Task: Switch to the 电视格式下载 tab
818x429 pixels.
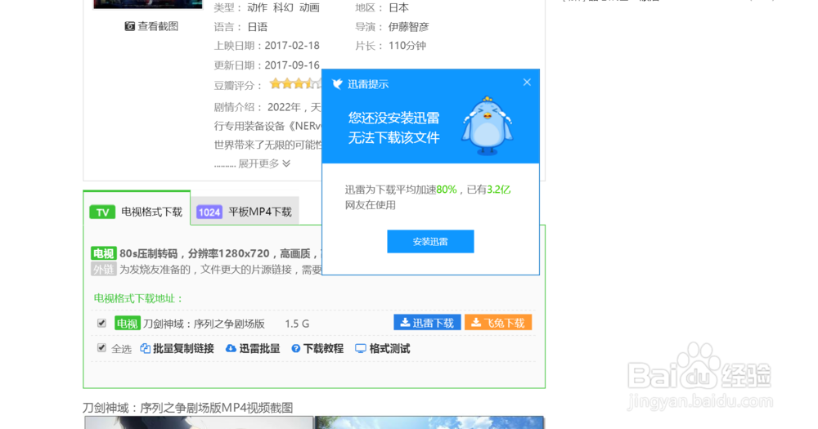Action: click(137, 208)
